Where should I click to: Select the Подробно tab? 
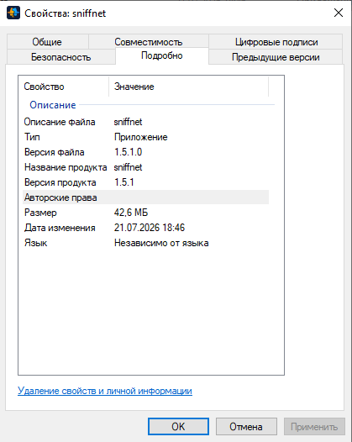click(162, 55)
